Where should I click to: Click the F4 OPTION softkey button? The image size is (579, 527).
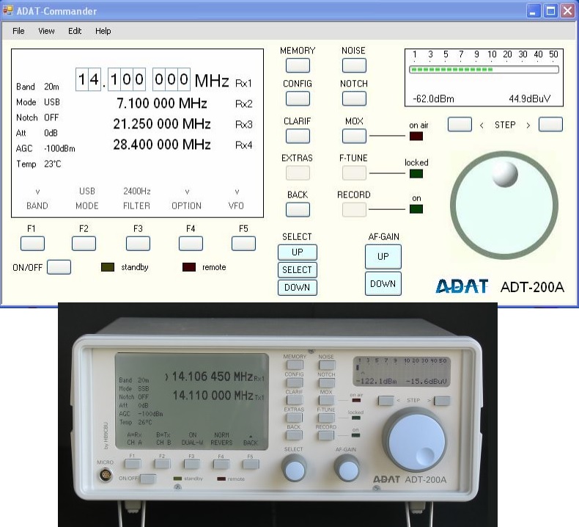[191, 244]
